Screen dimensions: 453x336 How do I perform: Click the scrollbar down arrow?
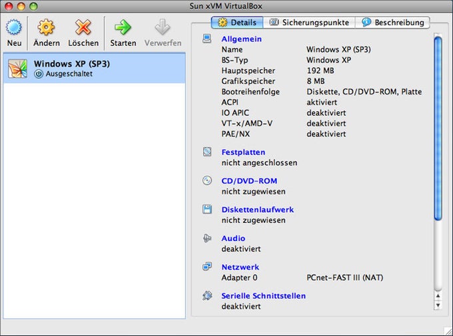click(438, 305)
